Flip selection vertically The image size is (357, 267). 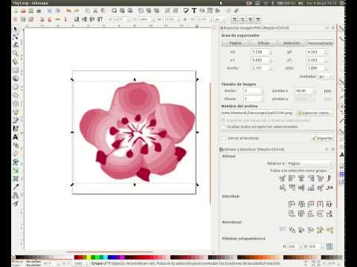coord(65,19)
